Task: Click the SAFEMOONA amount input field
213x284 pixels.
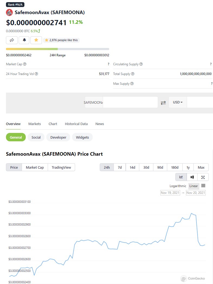Action: point(130,102)
